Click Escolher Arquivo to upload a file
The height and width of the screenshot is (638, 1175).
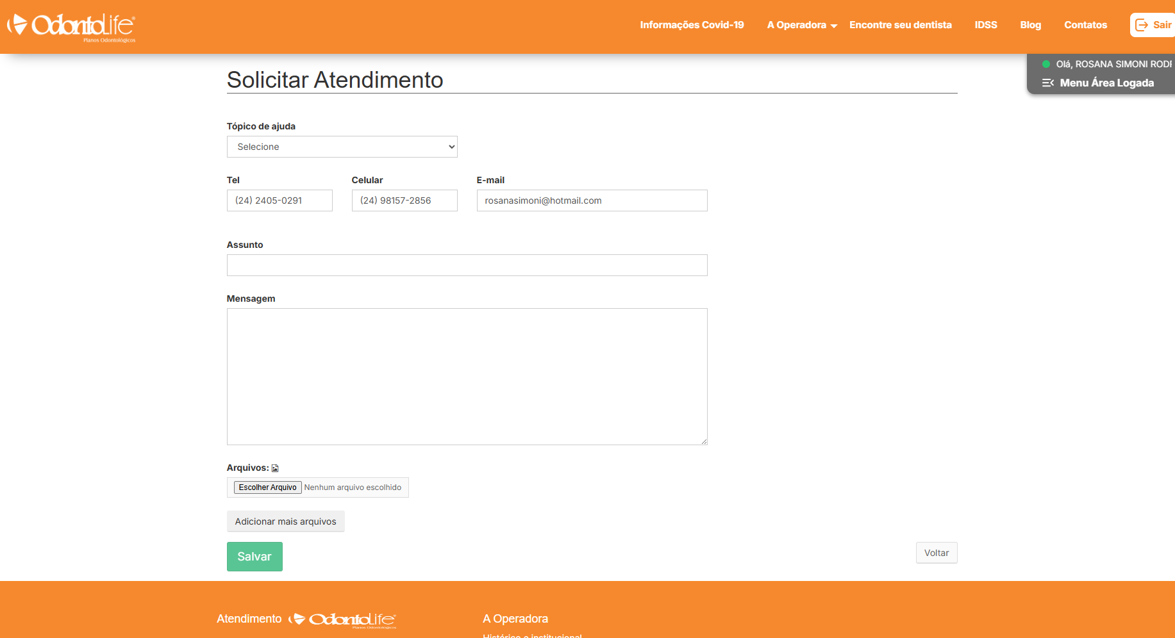pos(267,487)
